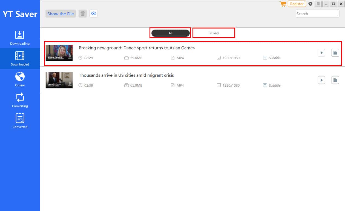Click the Asian Games video thumbnail

(59, 53)
